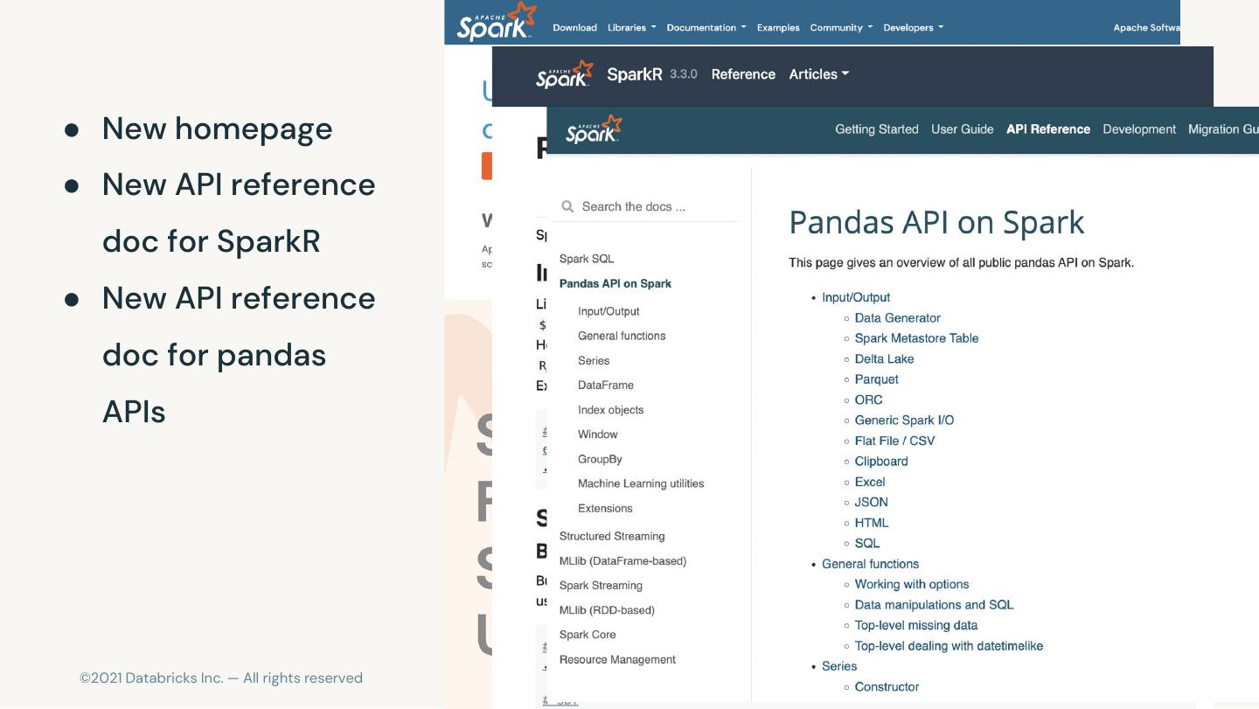The height and width of the screenshot is (709, 1259).
Task: Follow the General functions link in page content
Action: tap(870, 564)
